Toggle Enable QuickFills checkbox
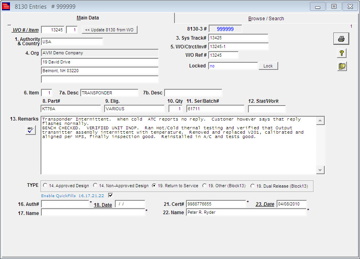This screenshot has height=259, width=360. 110,195
